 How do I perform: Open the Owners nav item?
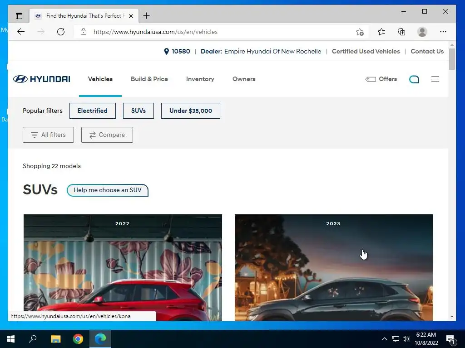coord(244,79)
